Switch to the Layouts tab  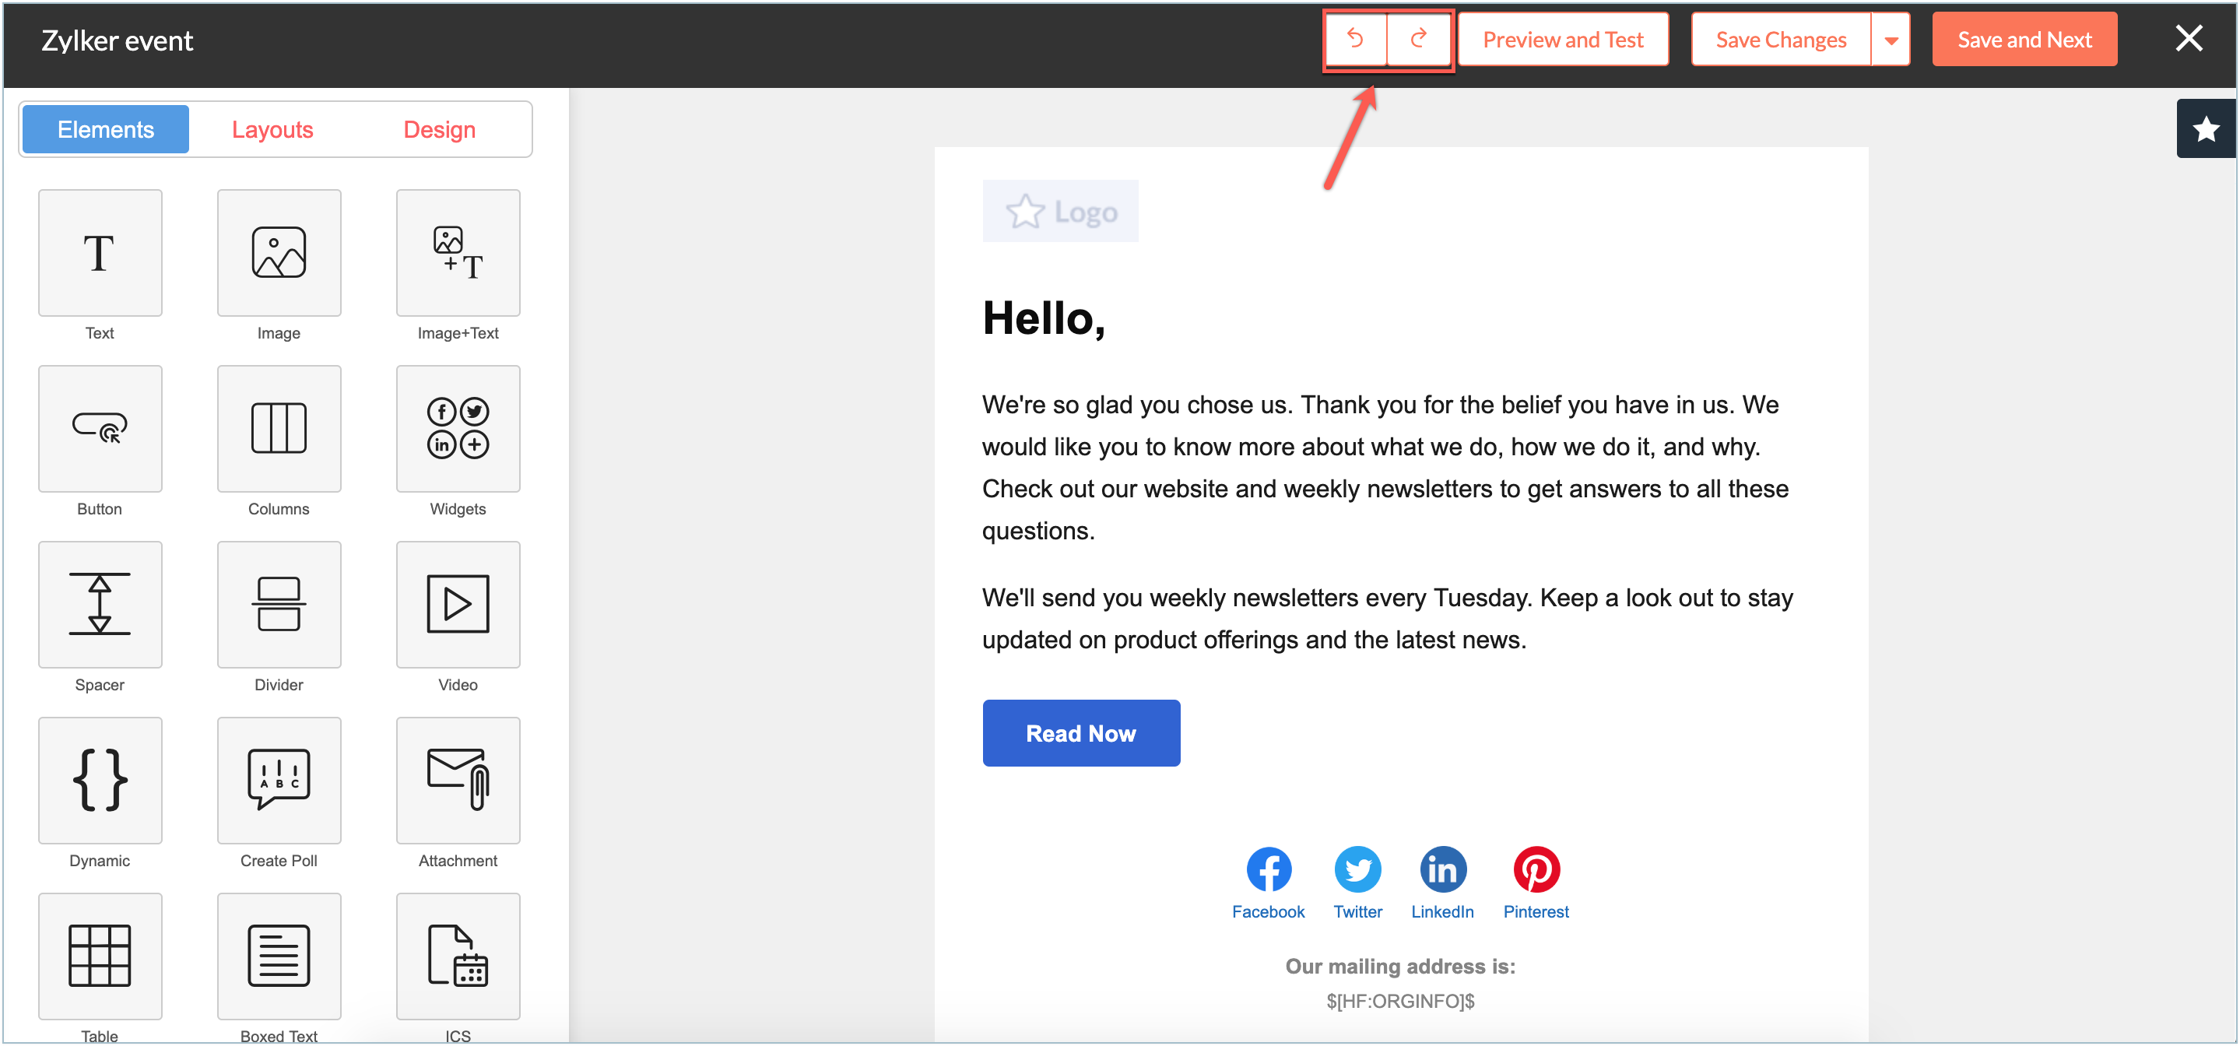[272, 129]
